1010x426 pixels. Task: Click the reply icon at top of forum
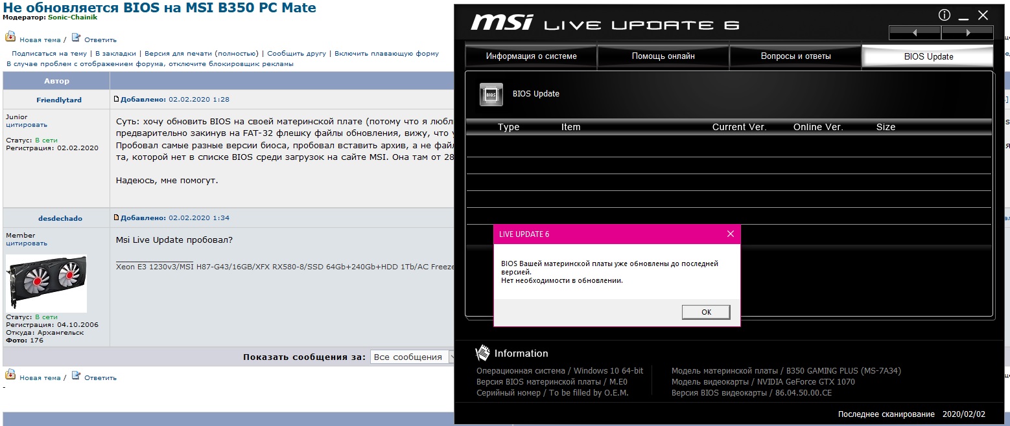76,38
